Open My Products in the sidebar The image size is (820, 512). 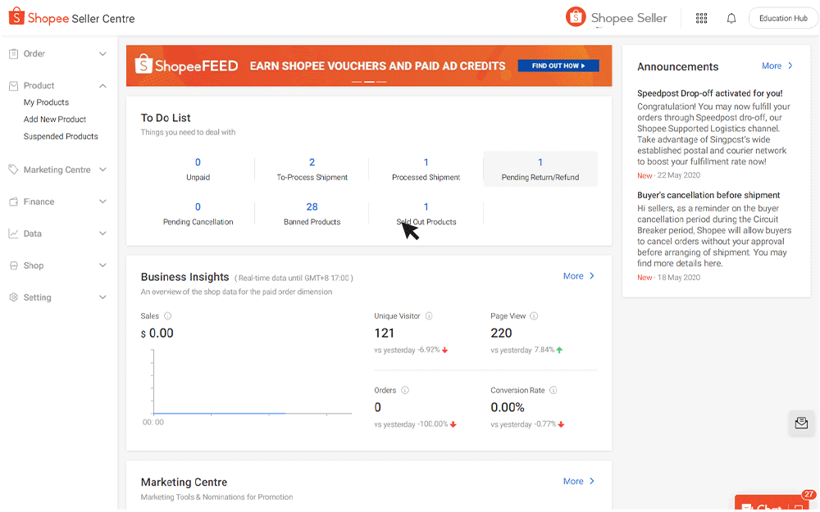[x=46, y=102]
